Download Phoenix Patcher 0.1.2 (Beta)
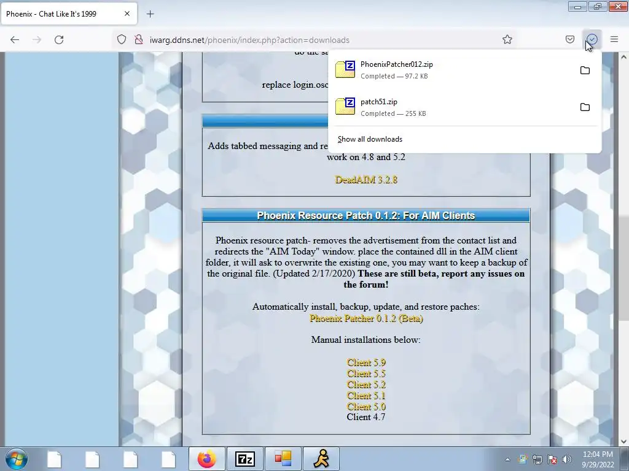629x471 pixels. [x=366, y=318]
